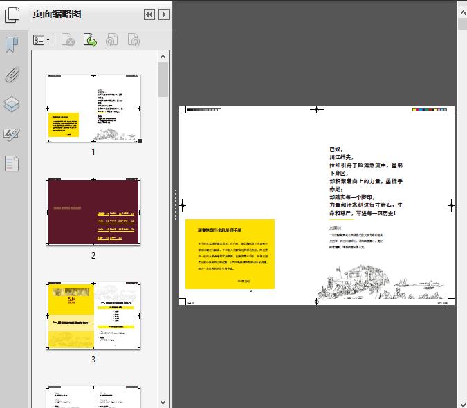Image resolution: width=467 pixels, height=408 pixels.
Task: Open the Signatures panel
Action: coord(12,135)
